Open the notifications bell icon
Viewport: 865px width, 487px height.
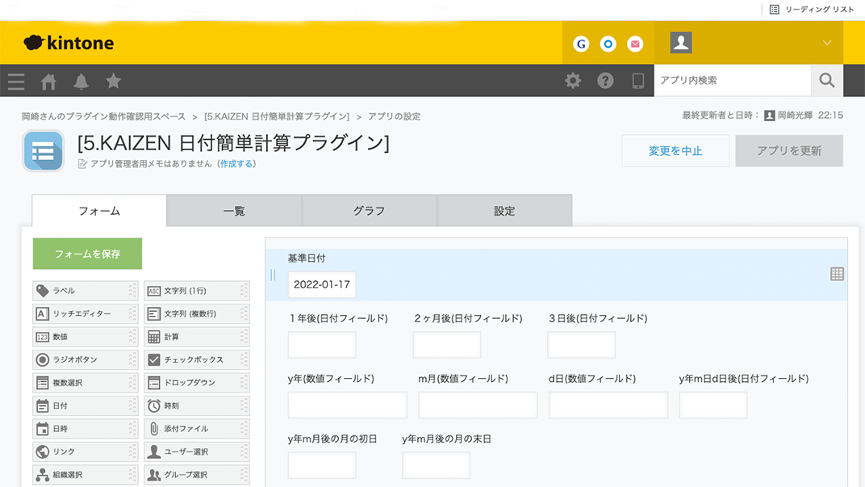81,81
